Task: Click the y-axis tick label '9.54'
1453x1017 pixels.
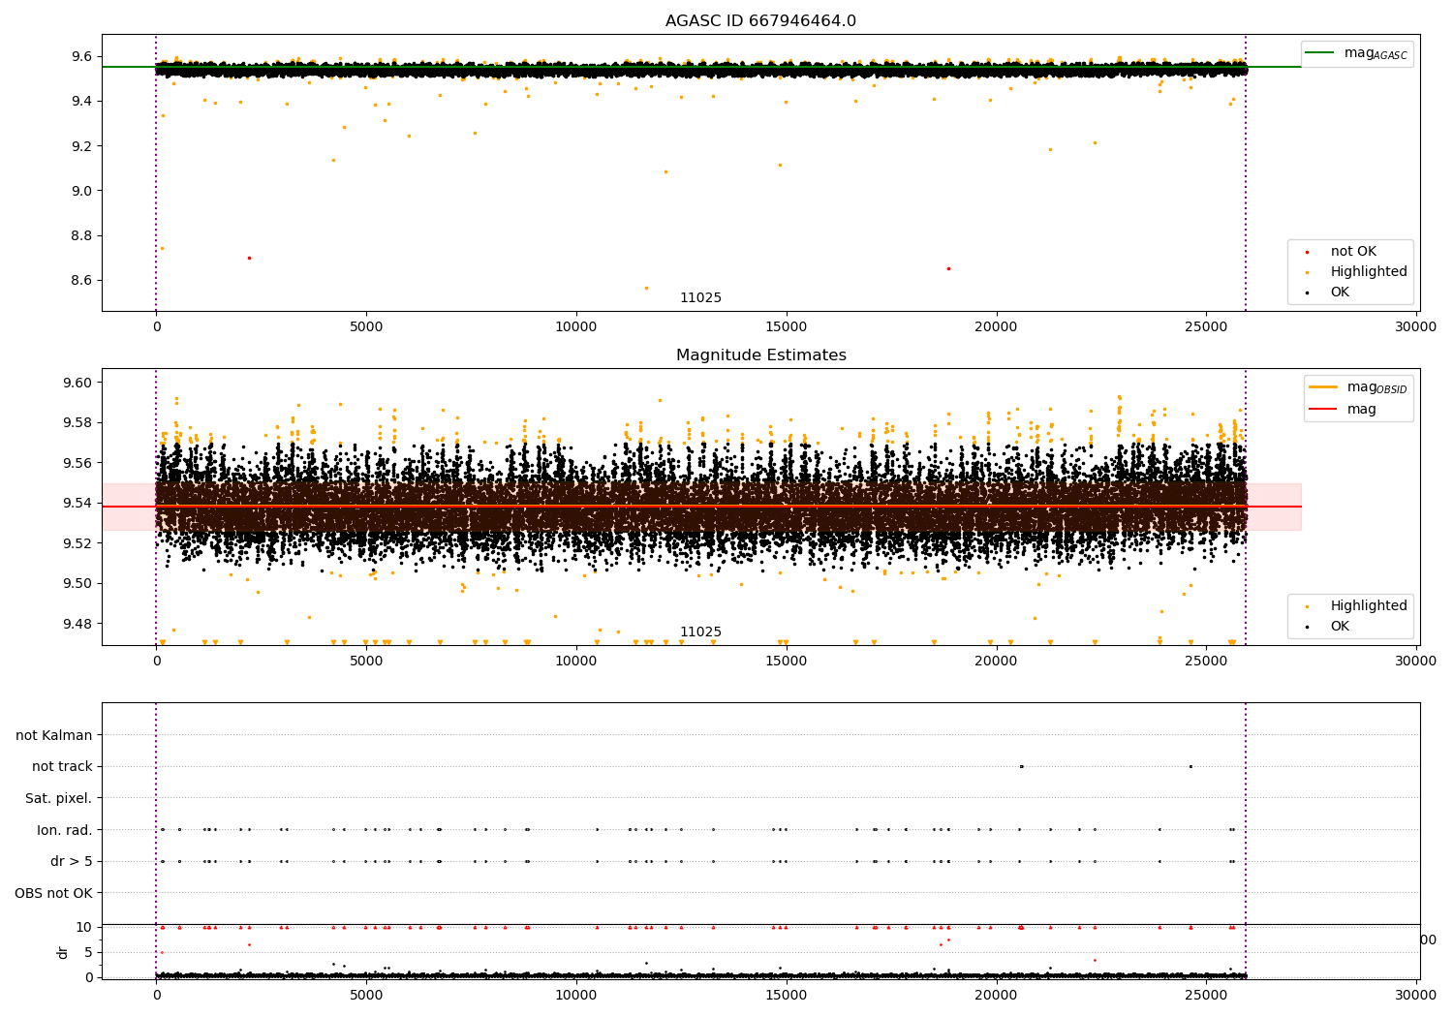Action: (77, 504)
